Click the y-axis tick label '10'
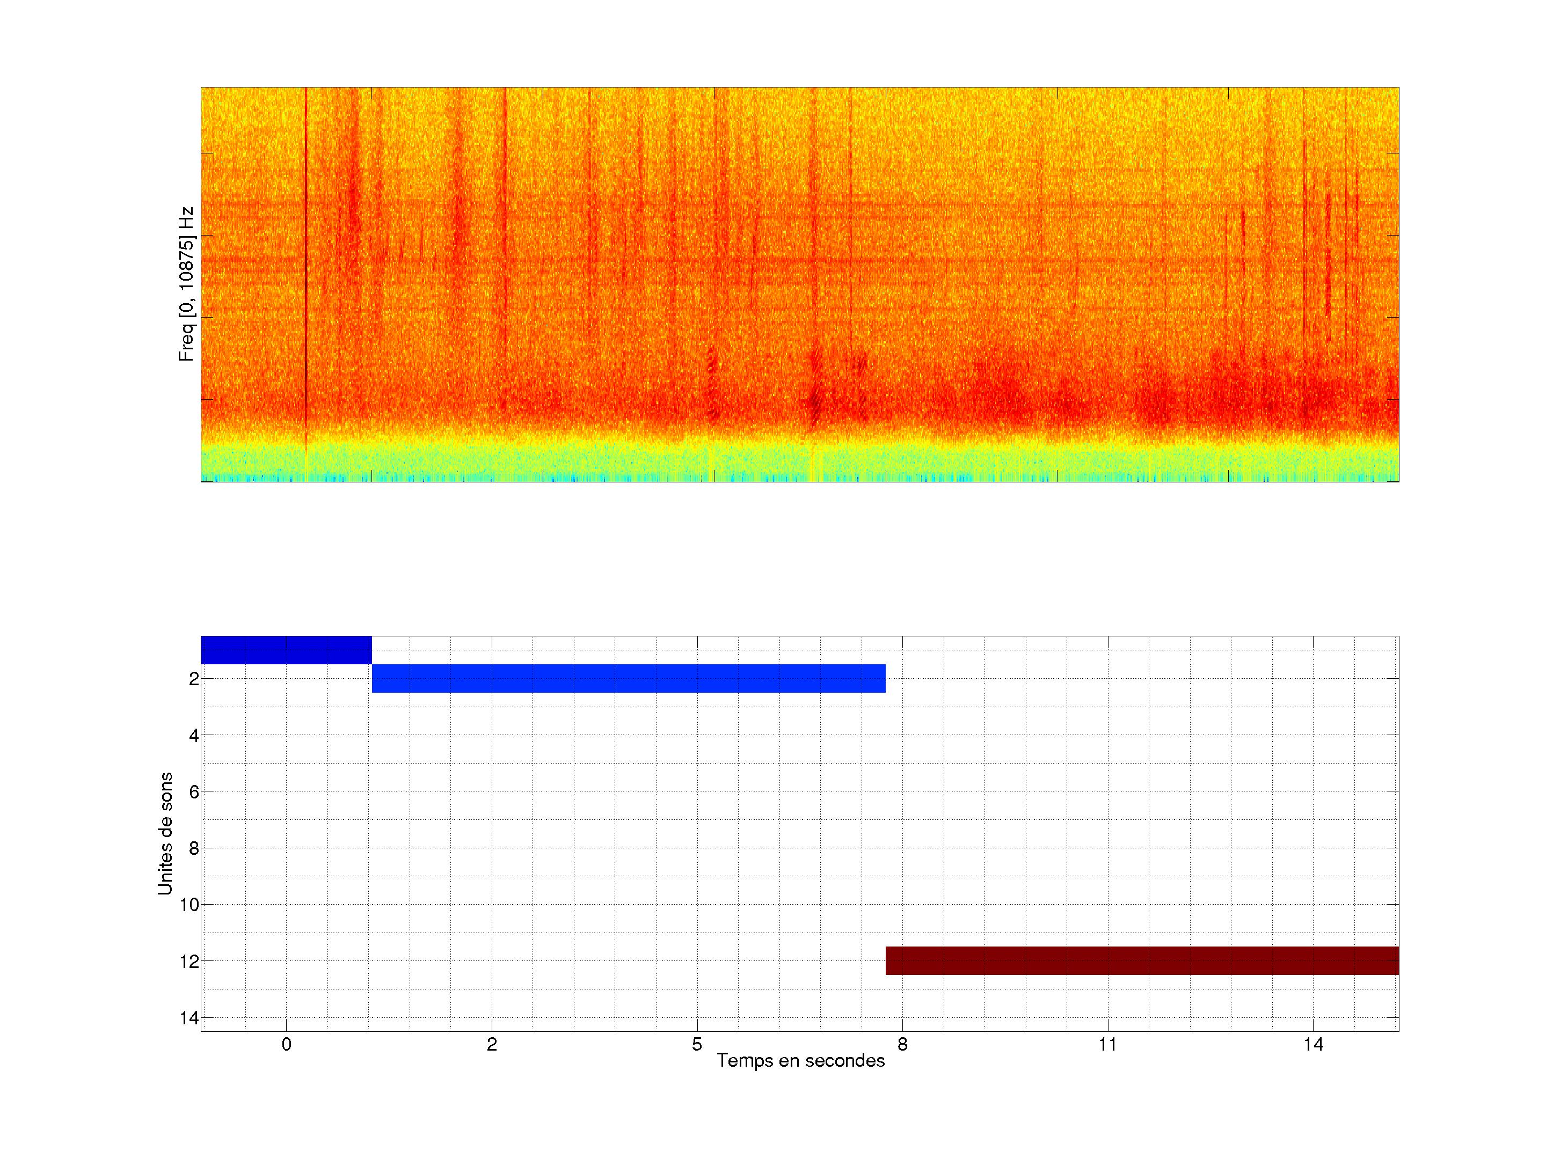This screenshot has height=1159, width=1546. (x=189, y=905)
